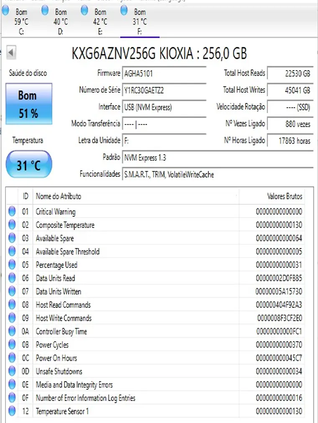318x423 pixels.
Task: Click the status icon for Data Units Written
Action: click(x=12, y=291)
